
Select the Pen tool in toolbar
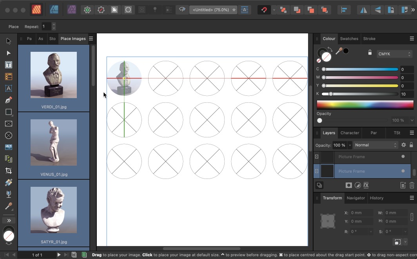tap(8, 100)
